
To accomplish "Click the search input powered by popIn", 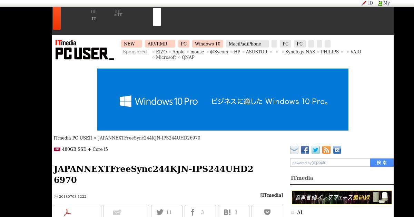I will 330,163.
